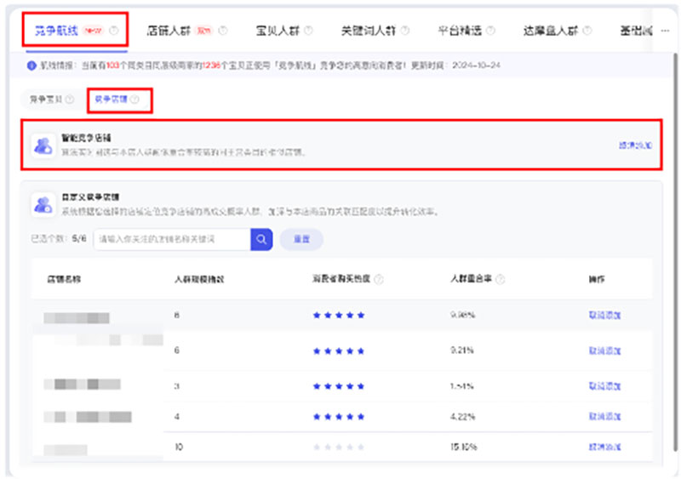This screenshot has height=479, width=681.
Task: Click the 人群规模指数 column header
Action: click(199, 279)
